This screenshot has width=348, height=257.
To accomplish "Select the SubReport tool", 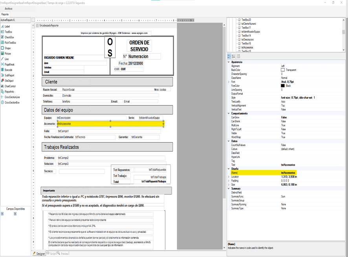I will 9,75.
